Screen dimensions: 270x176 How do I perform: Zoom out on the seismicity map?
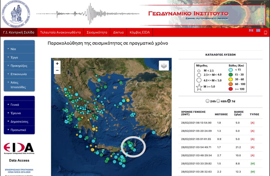click(57, 71)
